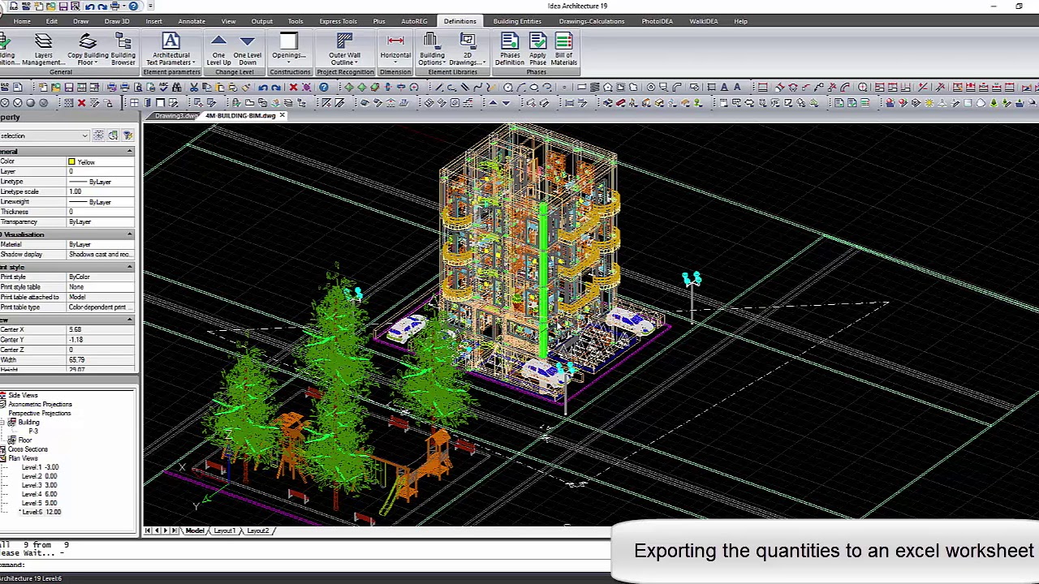Click the Cut scissors toolbar icon
The width and height of the screenshot is (1039, 584).
(x=194, y=88)
